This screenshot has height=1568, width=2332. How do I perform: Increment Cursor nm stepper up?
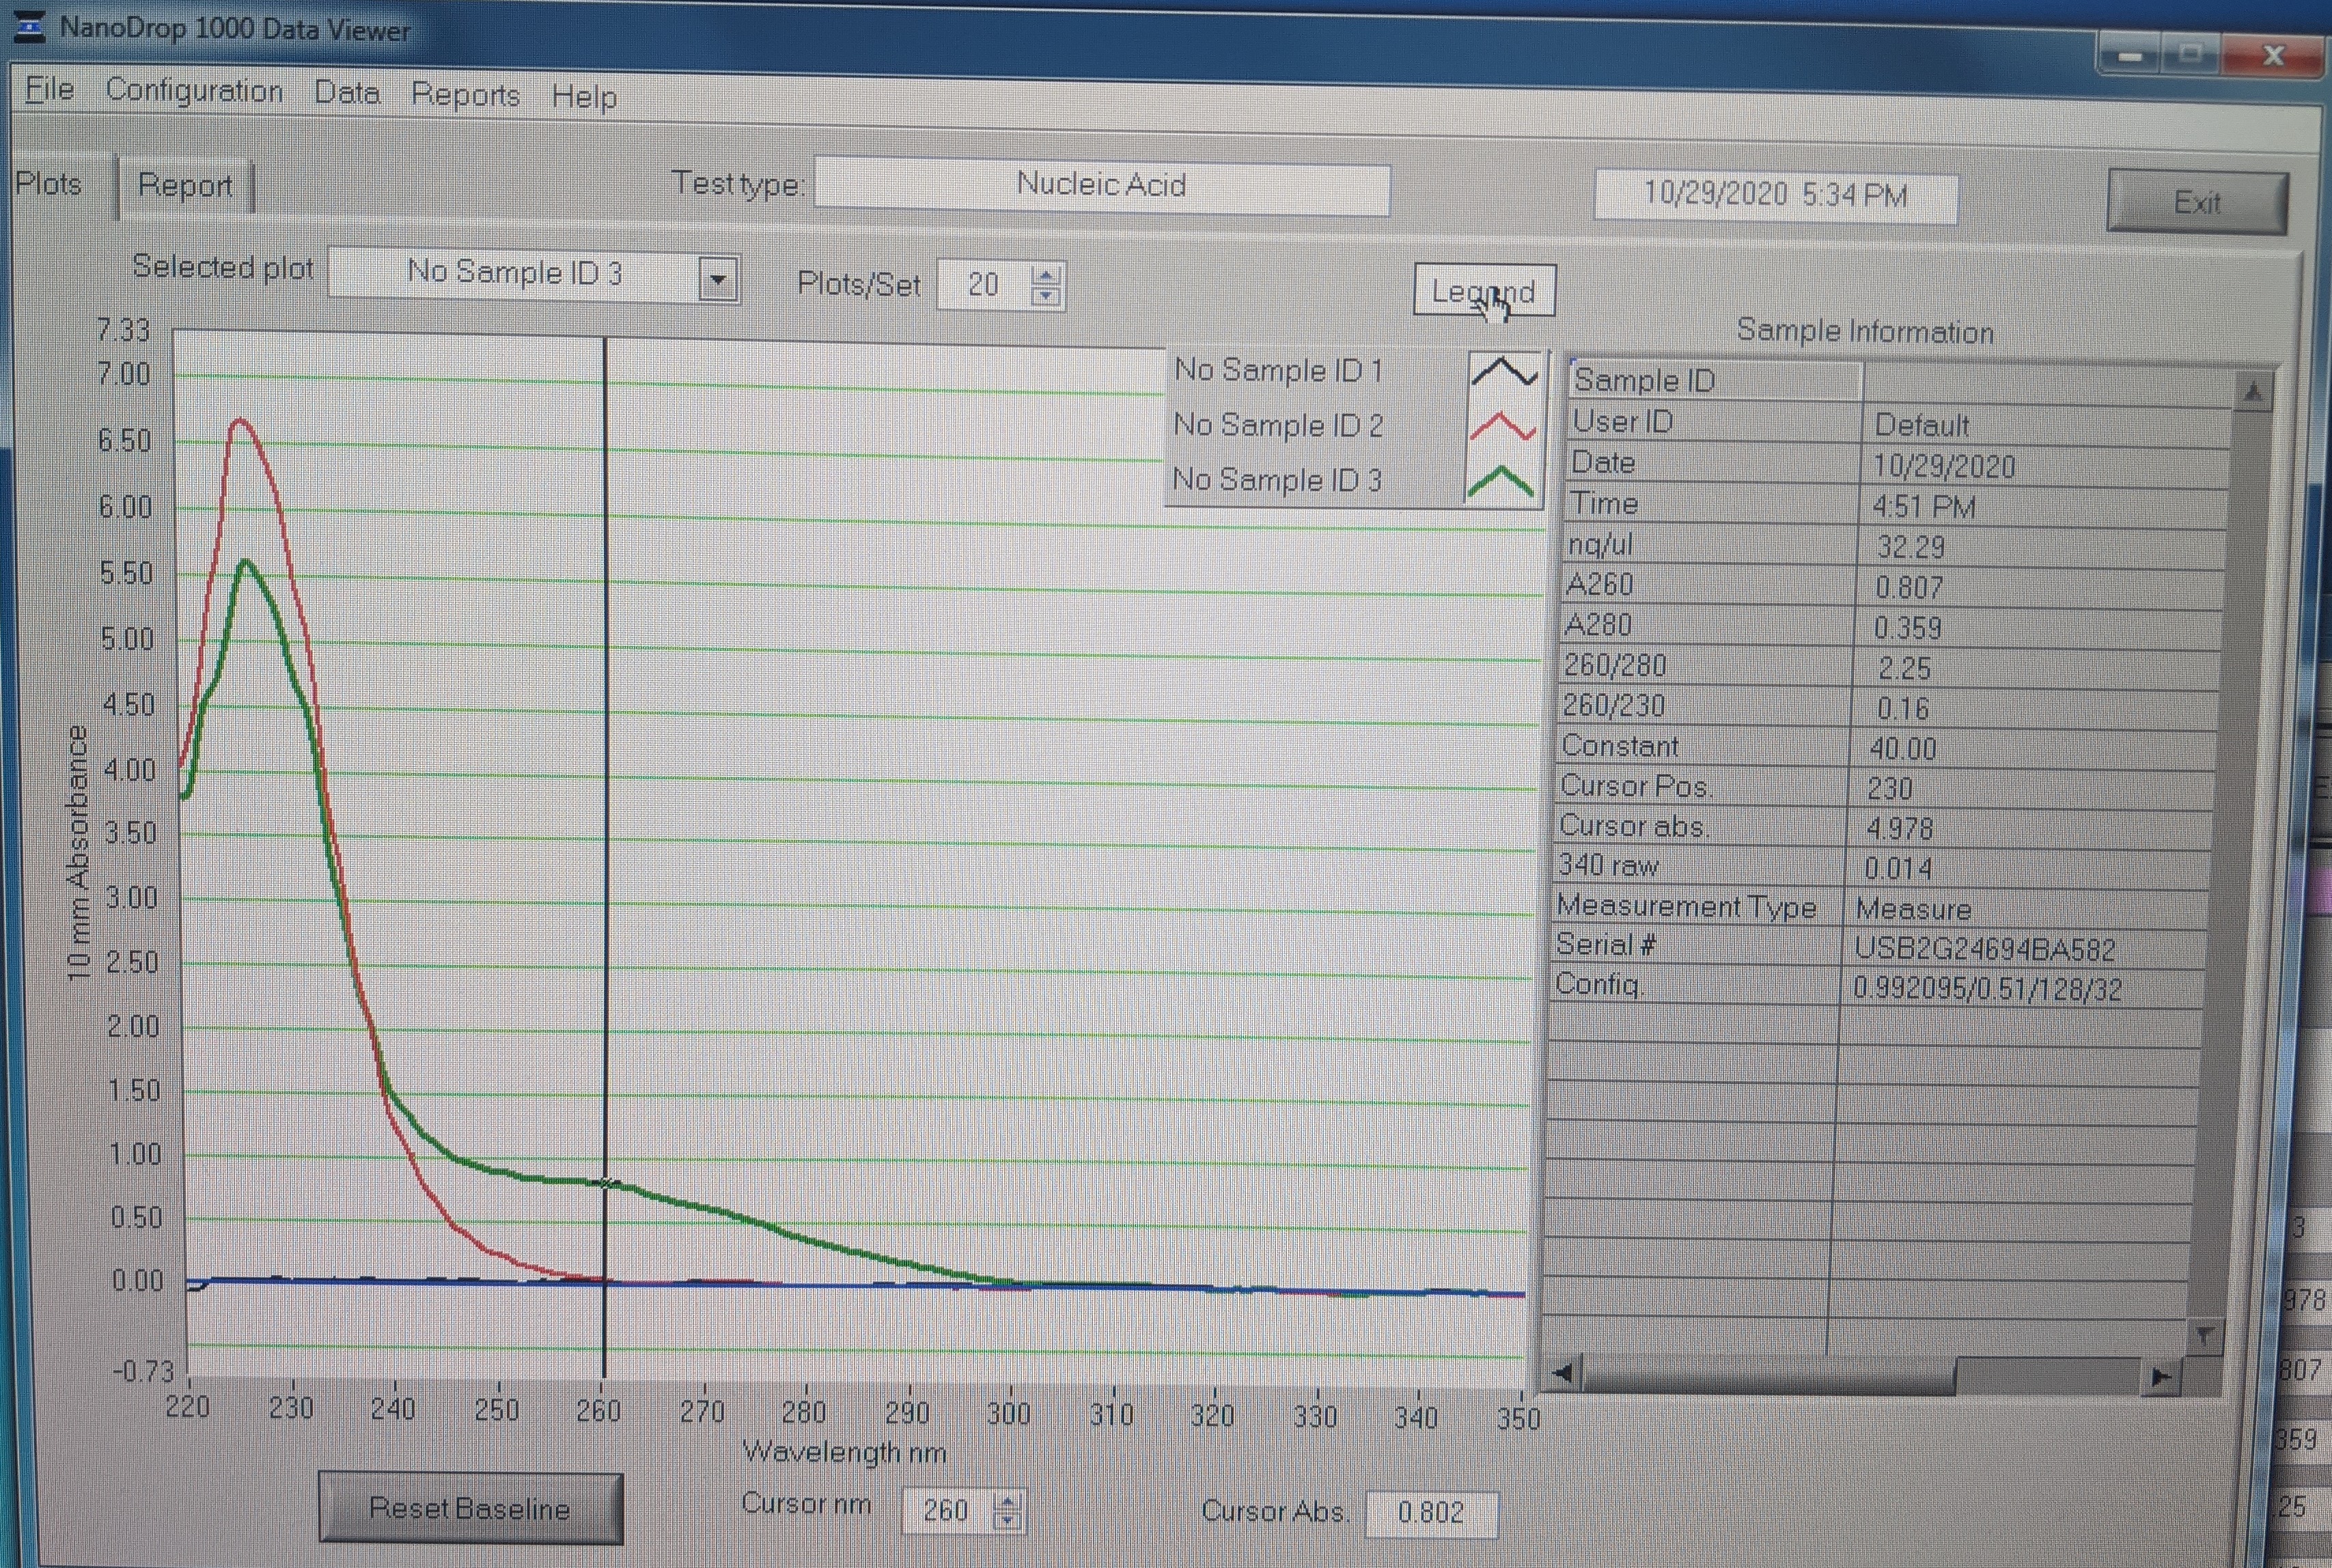point(1008,1501)
